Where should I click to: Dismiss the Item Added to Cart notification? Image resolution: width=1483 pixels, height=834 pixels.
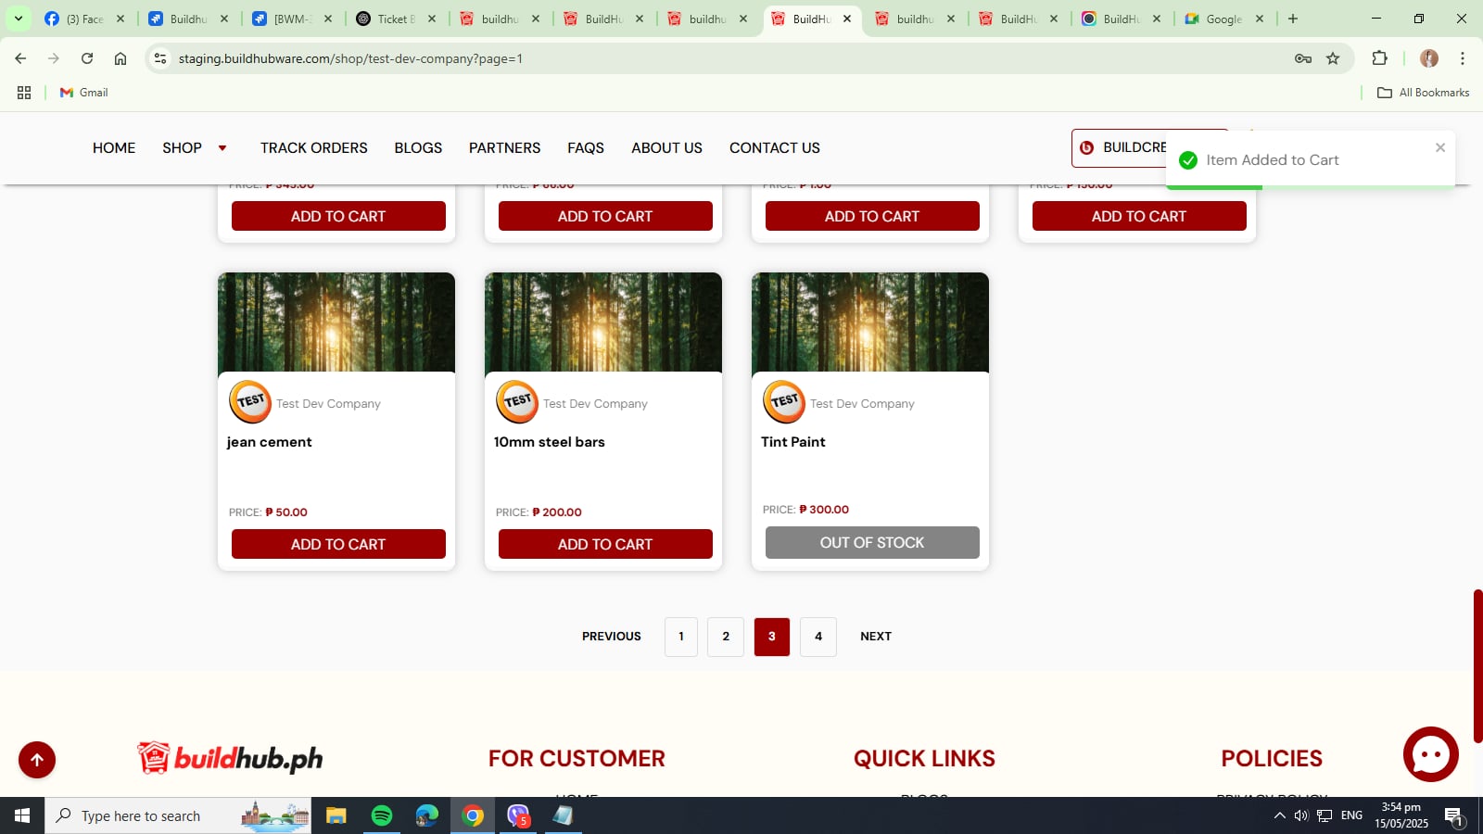point(1439,147)
